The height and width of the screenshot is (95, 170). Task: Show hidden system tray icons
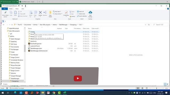pyautogui.click(x=129, y=93)
